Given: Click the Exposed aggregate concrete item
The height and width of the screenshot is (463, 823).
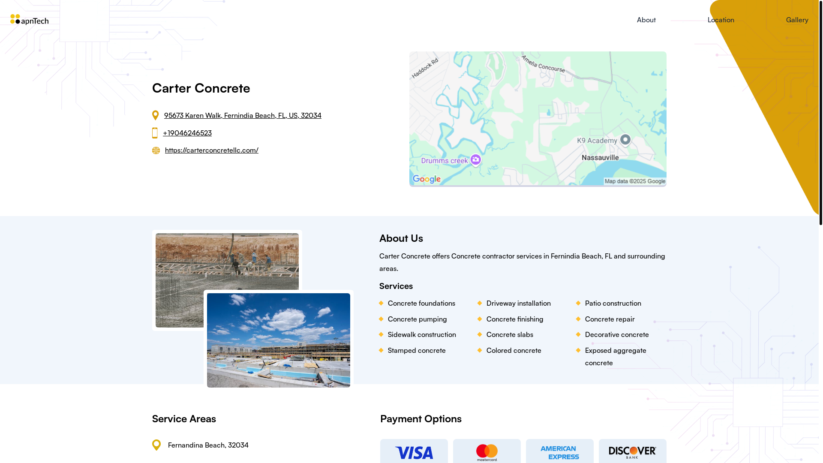Looking at the screenshot, I should coord(616,356).
